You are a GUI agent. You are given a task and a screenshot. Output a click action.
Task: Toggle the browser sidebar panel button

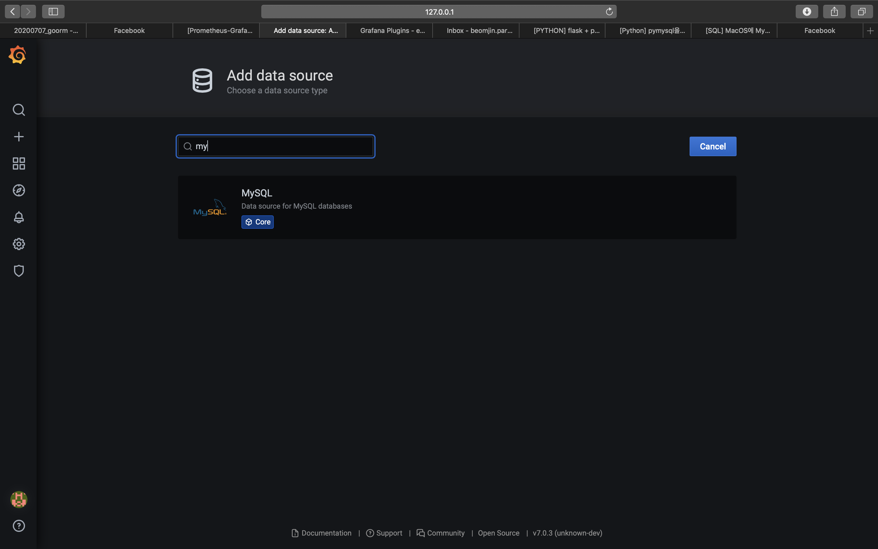point(53,12)
